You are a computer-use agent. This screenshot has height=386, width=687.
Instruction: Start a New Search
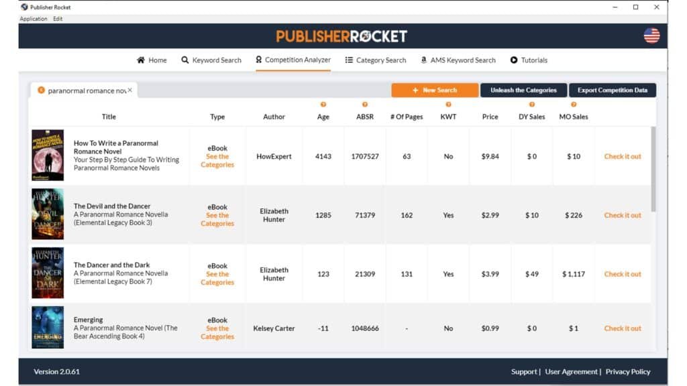pyautogui.click(x=435, y=90)
